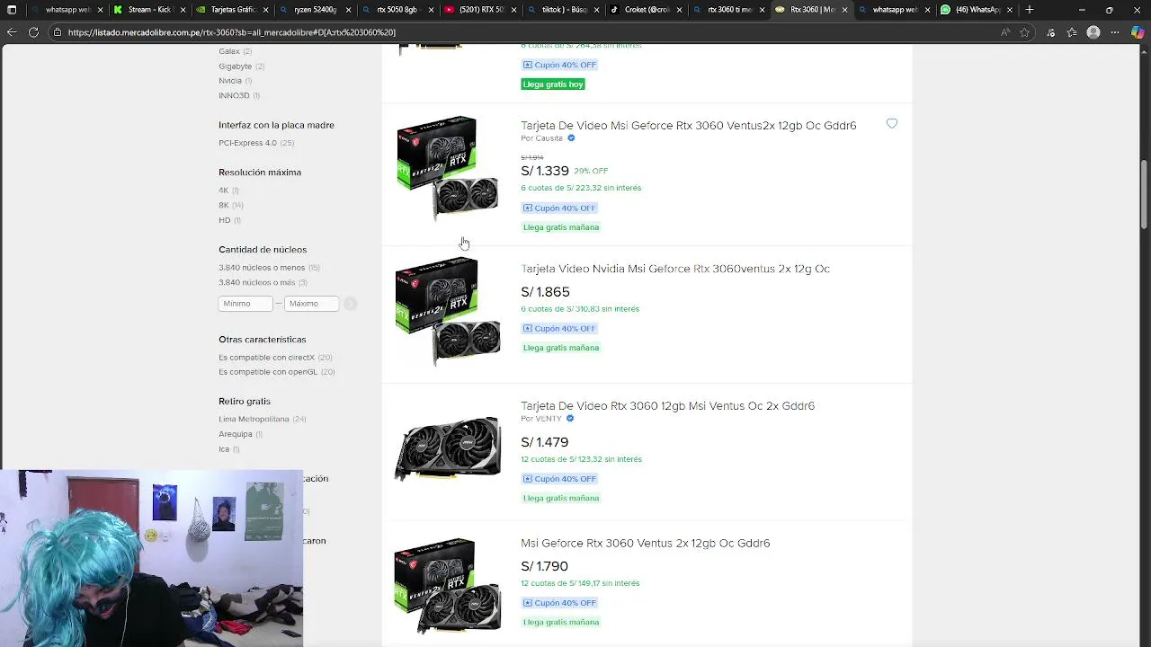Switch to the '(5201) RTX 50' YouTube tab
Viewport: 1151px width, 647px height.
pyautogui.click(x=479, y=10)
